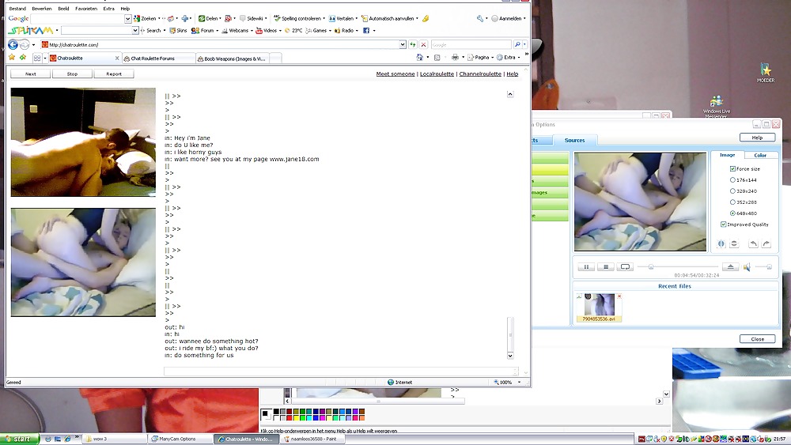The height and width of the screenshot is (445, 791).
Task: Open the Quick Tabs grid icon
Action: [37, 58]
